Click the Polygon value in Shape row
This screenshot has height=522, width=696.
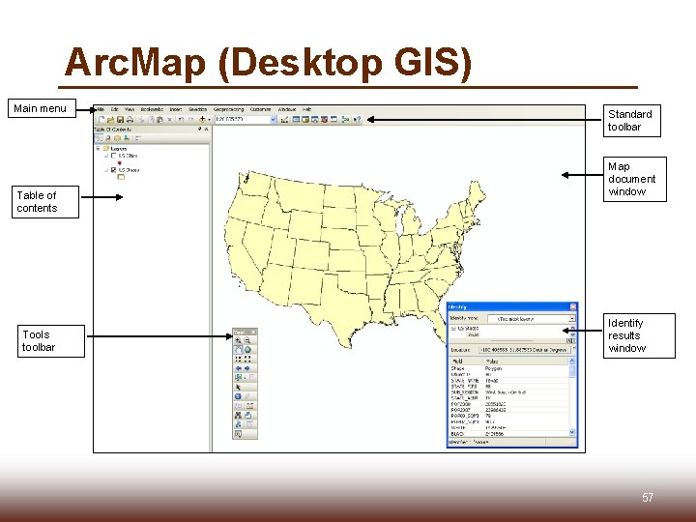493,369
